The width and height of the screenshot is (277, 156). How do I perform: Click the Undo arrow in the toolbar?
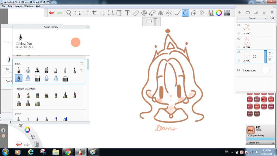click(x=51, y=13)
